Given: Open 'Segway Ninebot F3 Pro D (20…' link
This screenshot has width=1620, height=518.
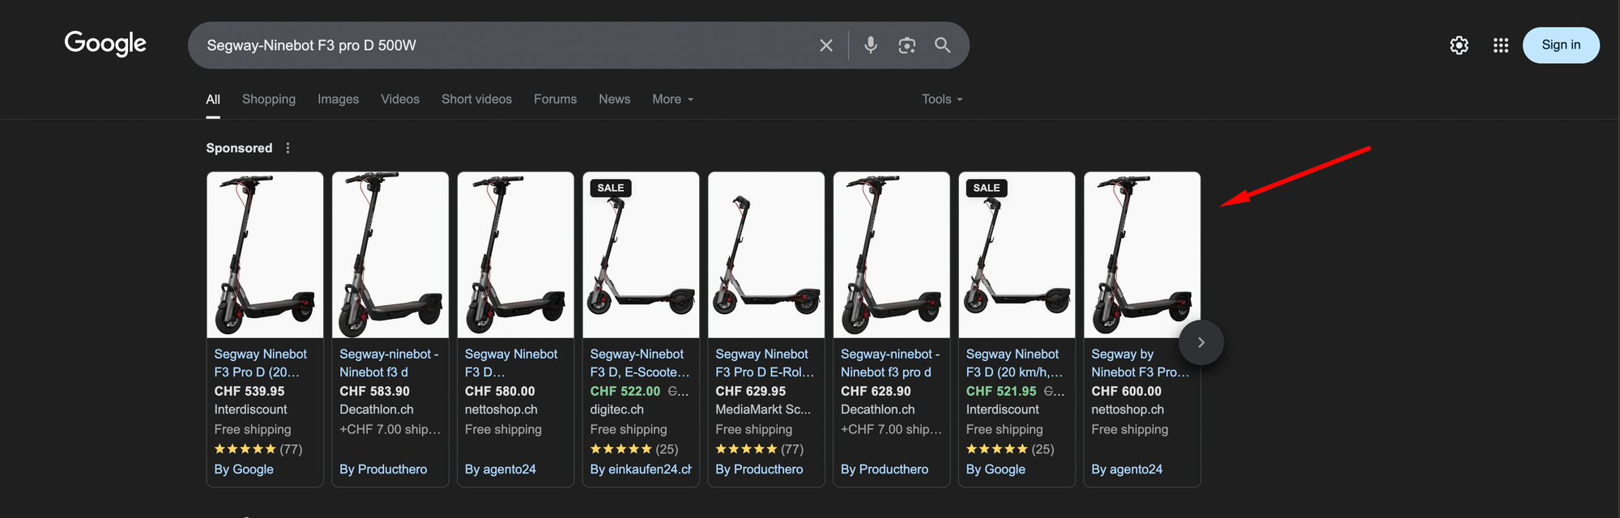Looking at the screenshot, I should coord(261,363).
